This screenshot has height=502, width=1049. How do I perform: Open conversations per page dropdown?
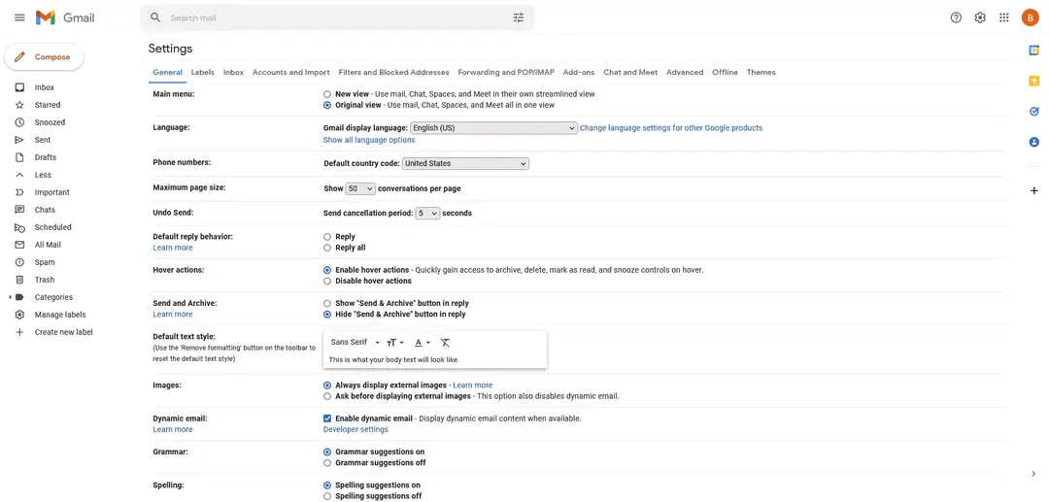pyautogui.click(x=360, y=188)
